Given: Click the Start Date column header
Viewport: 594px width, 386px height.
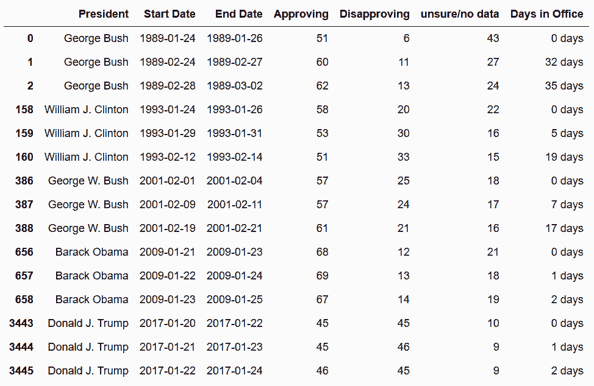Looking at the screenshot, I should coord(170,14).
